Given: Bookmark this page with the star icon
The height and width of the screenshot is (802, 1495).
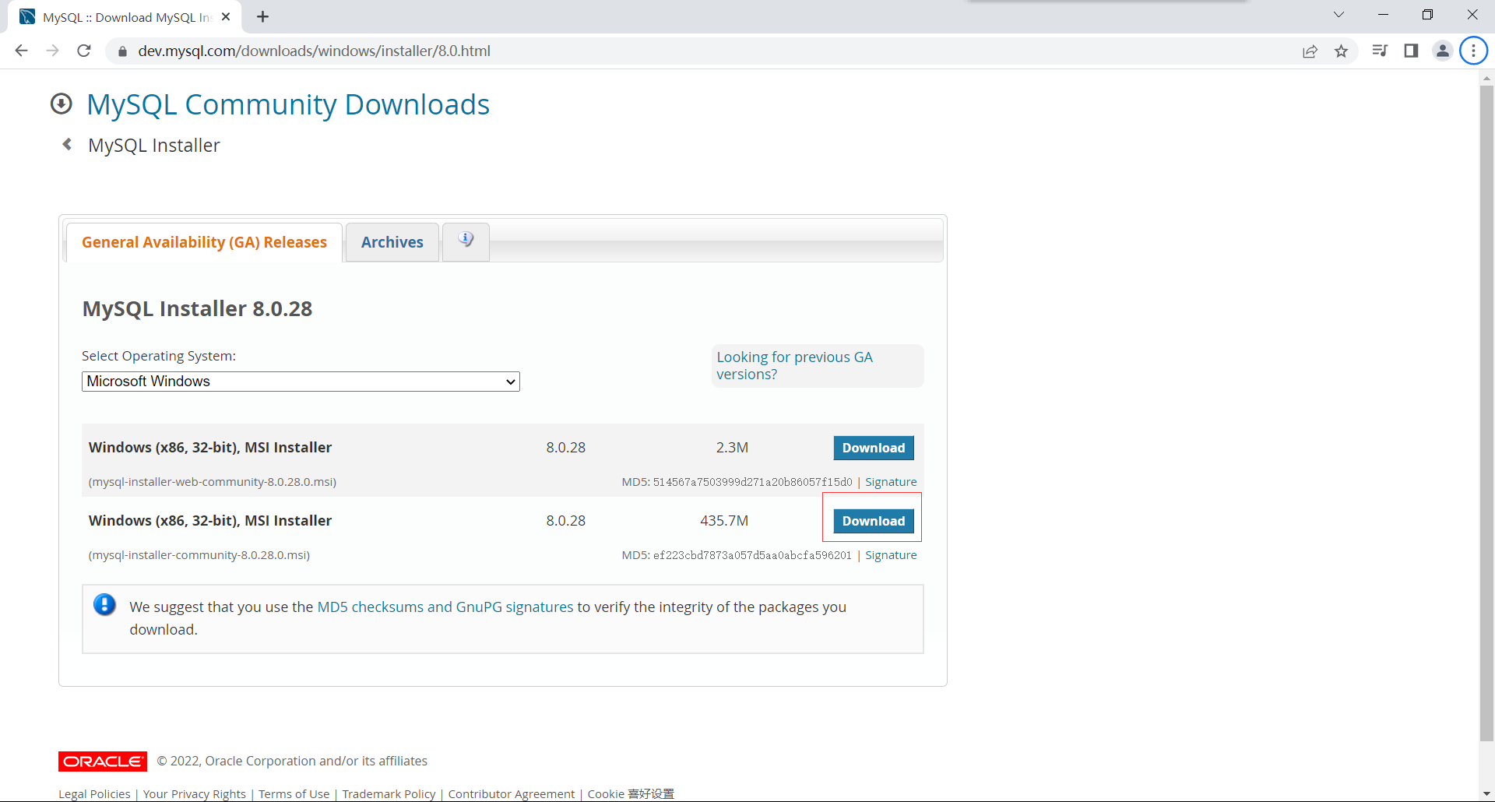Looking at the screenshot, I should click(1341, 51).
